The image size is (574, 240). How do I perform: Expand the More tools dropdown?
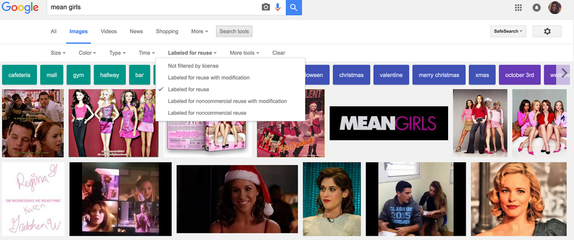(x=244, y=53)
